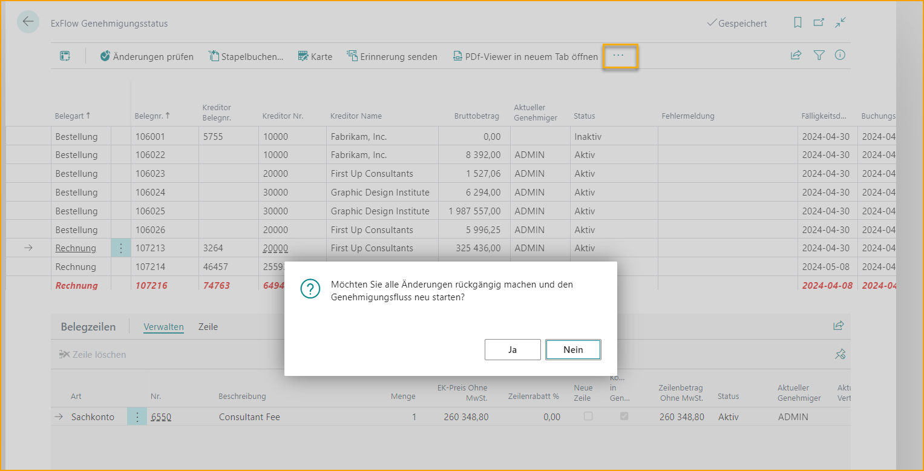Toggle Neue Zeile checkbox
Viewport: 924px width, 471px height.
pos(588,417)
